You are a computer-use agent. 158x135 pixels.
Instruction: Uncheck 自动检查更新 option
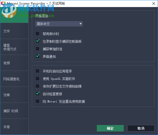pos(37,94)
